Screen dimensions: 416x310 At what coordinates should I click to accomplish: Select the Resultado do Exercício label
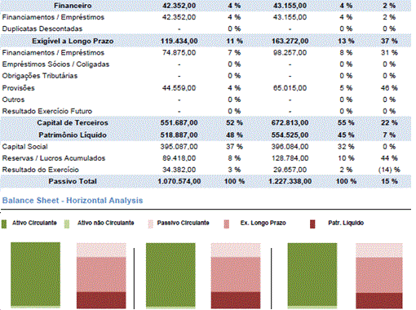(40, 170)
